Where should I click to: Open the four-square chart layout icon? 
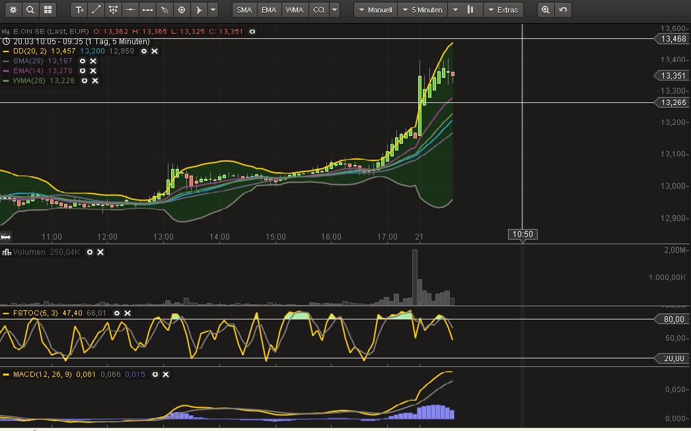point(48,10)
